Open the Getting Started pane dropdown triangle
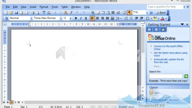The height and width of the screenshot is (108, 192). (182, 25)
